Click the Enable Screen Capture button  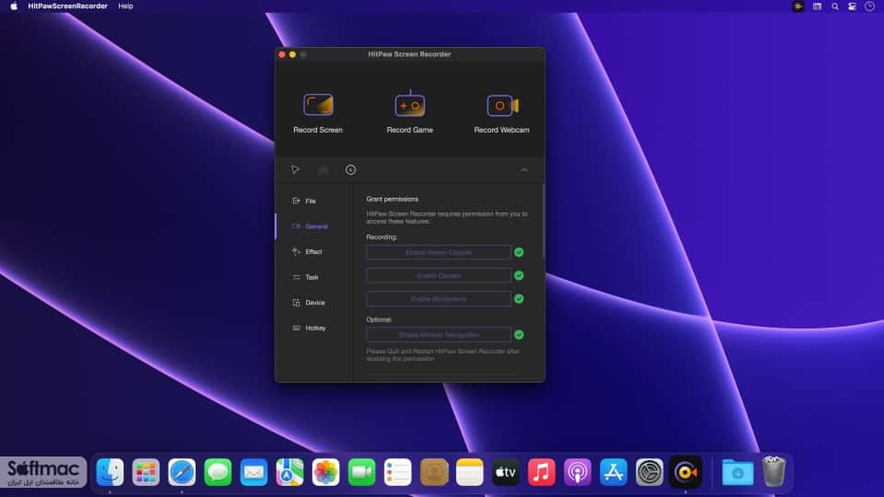pyautogui.click(x=439, y=252)
